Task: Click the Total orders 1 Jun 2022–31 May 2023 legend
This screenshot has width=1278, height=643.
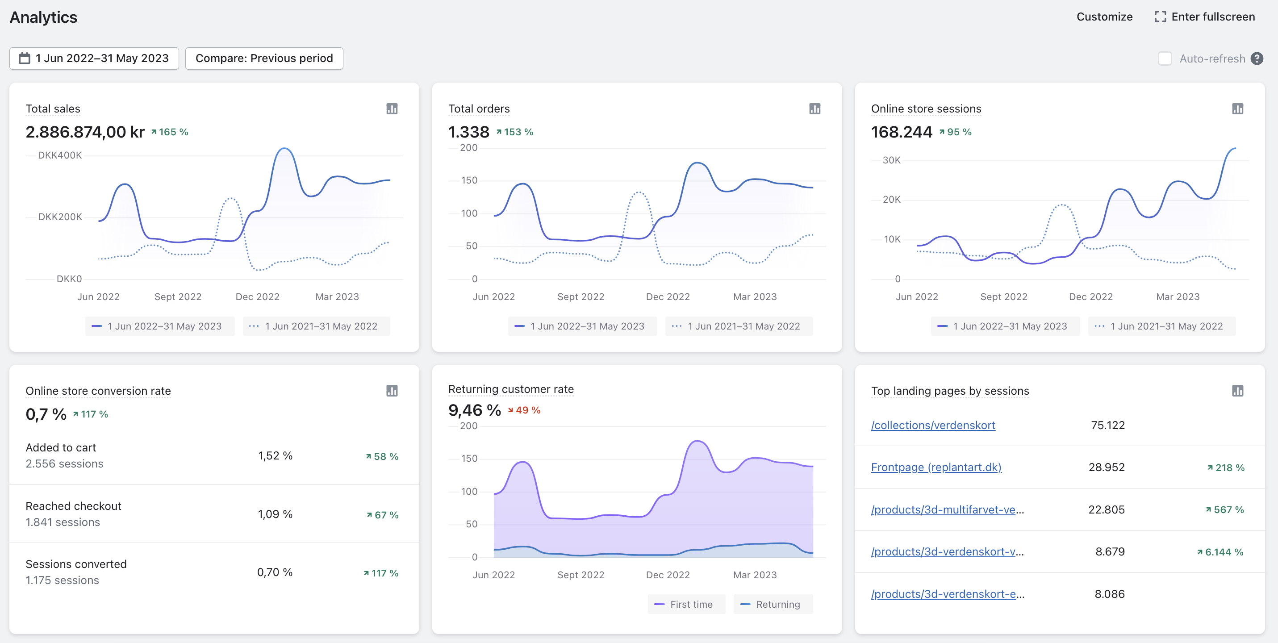Action: (581, 326)
